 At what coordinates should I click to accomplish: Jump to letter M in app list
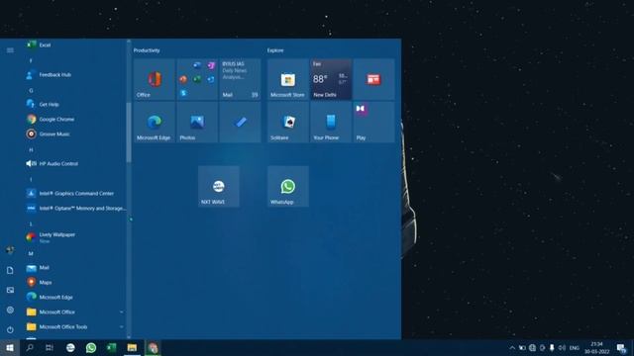tap(31, 253)
